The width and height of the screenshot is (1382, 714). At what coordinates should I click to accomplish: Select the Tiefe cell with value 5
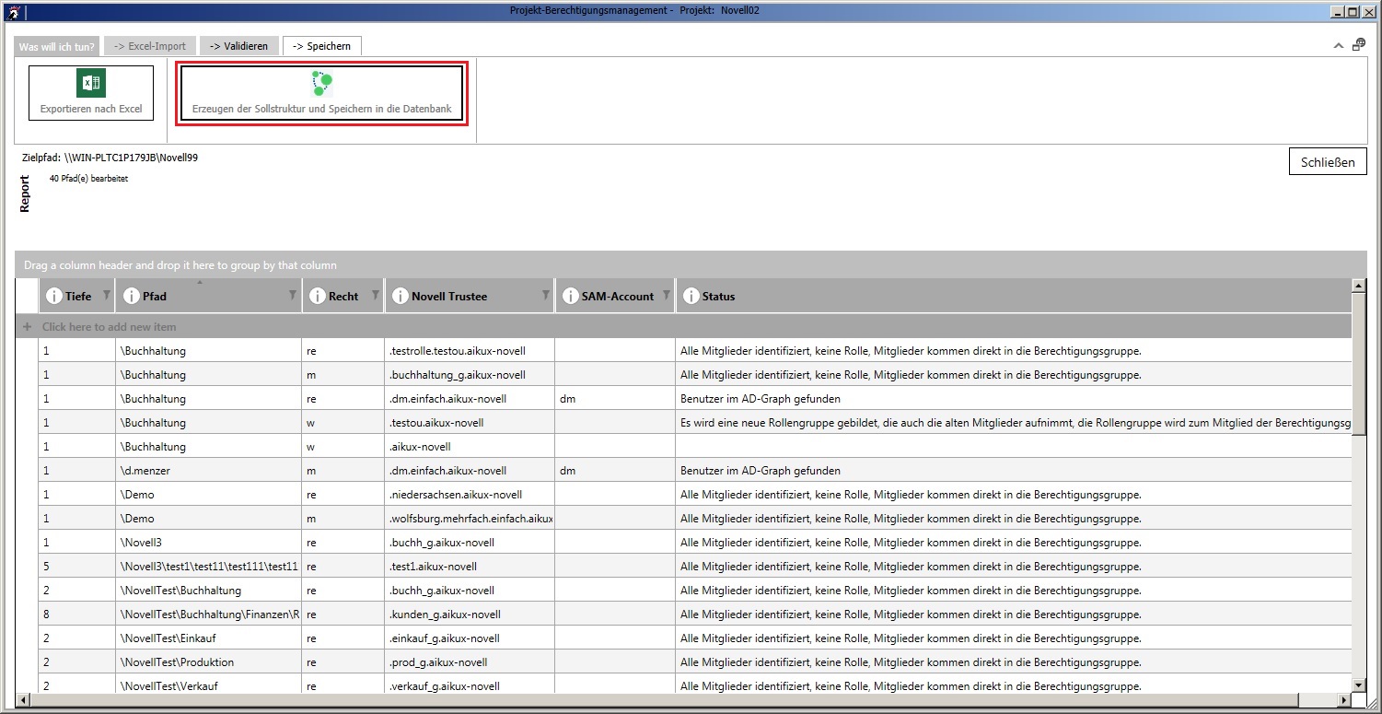(x=76, y=567)
